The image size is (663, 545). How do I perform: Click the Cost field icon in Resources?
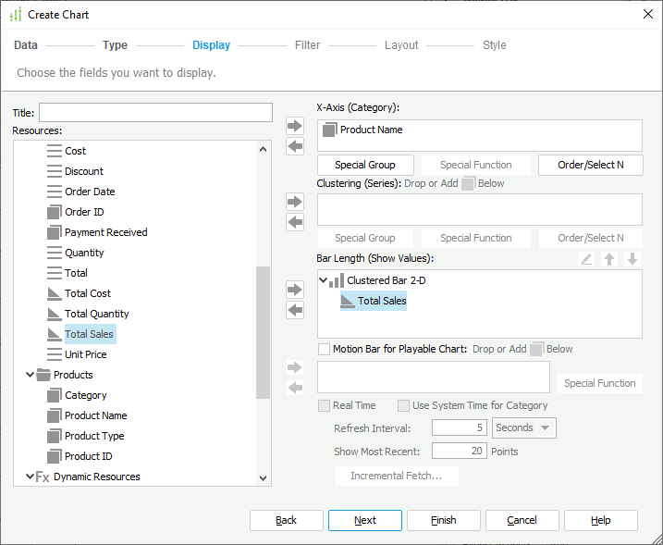click(x=55, y=151)
